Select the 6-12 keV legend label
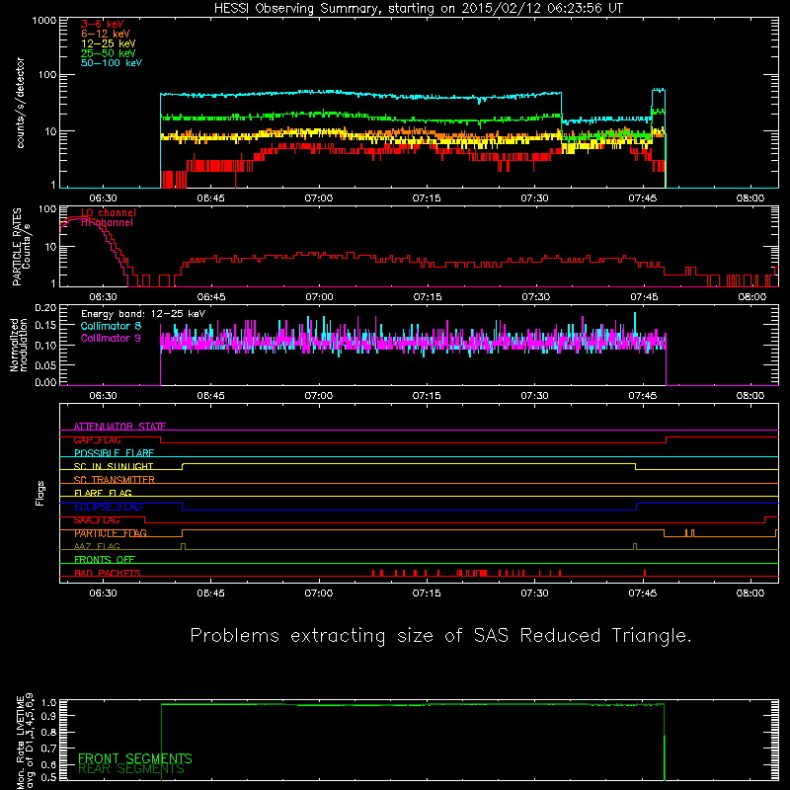The width and height of the screenshot is (790, 790). point(106,34)
